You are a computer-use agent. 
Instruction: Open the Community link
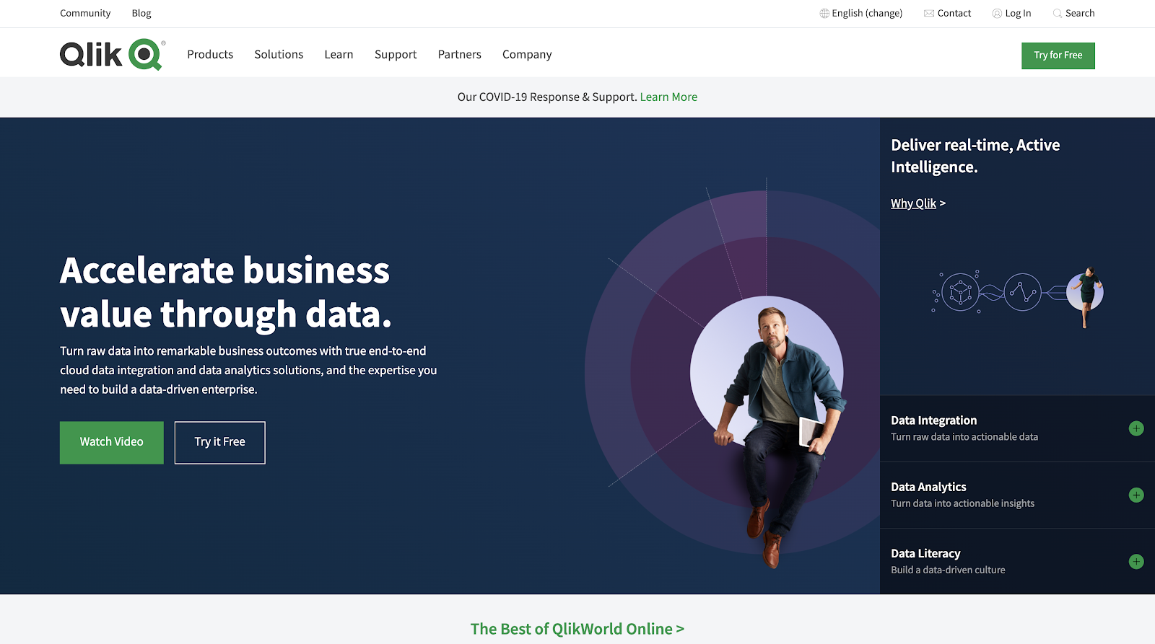[85, 13]
